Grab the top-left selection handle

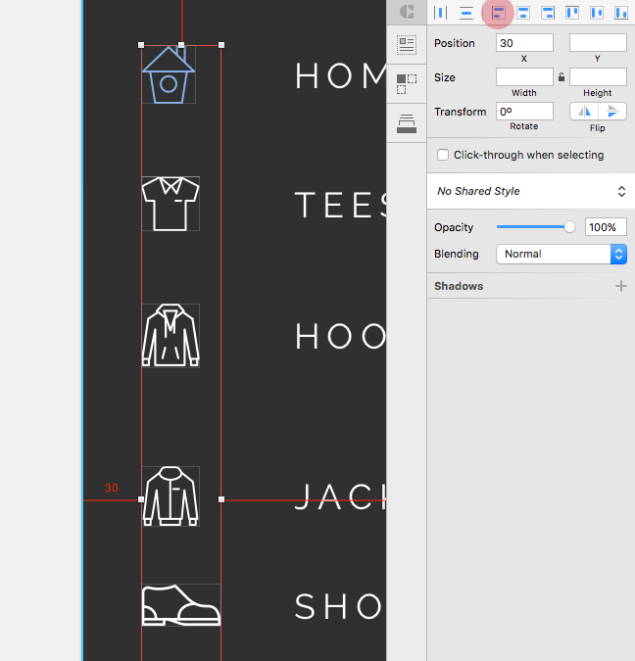point(141,45)
